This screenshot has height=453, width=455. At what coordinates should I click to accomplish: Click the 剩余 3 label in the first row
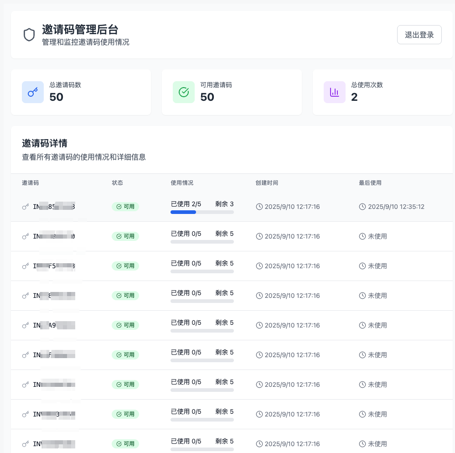click(x=224, y=204)
